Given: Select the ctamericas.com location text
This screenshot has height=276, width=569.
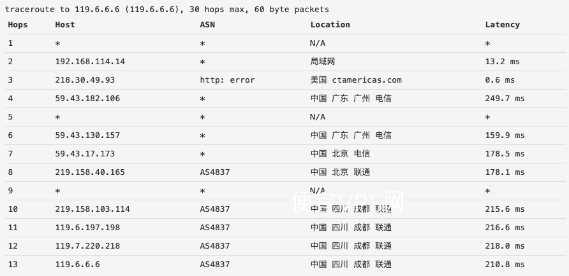Looking at the screenshot, I should 367,80.
